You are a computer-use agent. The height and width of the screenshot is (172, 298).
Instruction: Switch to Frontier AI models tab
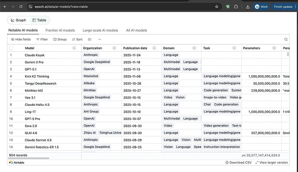[x=60, y=31]
